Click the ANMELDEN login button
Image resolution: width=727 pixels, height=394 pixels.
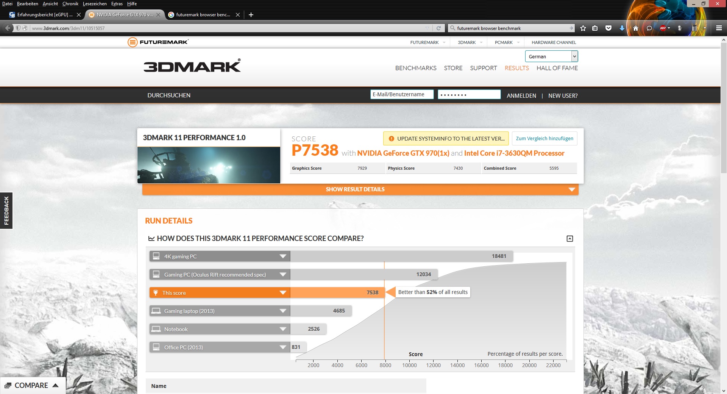[x=521, y=95]
